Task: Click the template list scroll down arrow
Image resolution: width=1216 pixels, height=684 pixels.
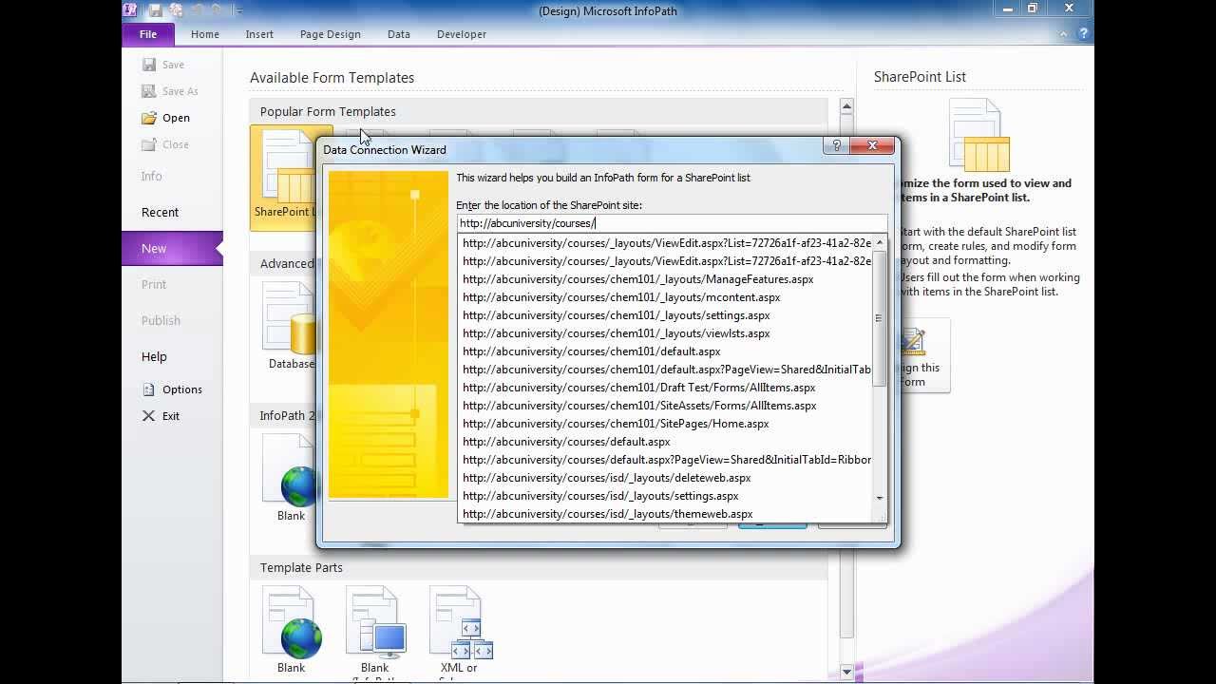Action: (x=847, y=673)
